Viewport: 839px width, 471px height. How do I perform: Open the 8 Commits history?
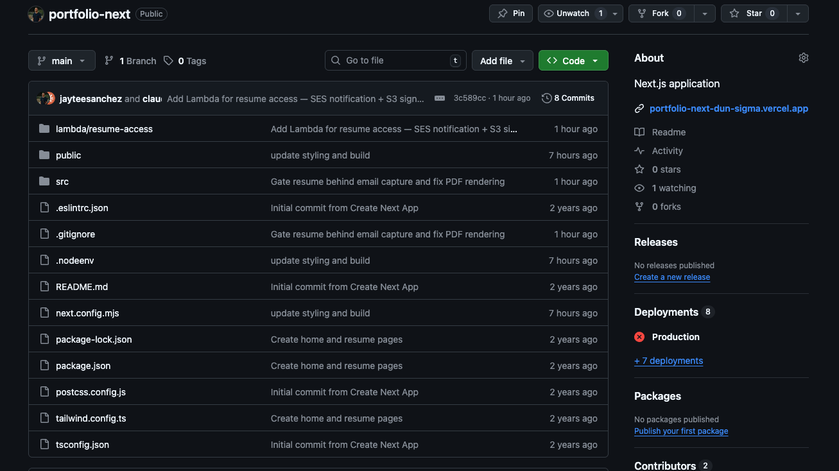pos(568,98)
